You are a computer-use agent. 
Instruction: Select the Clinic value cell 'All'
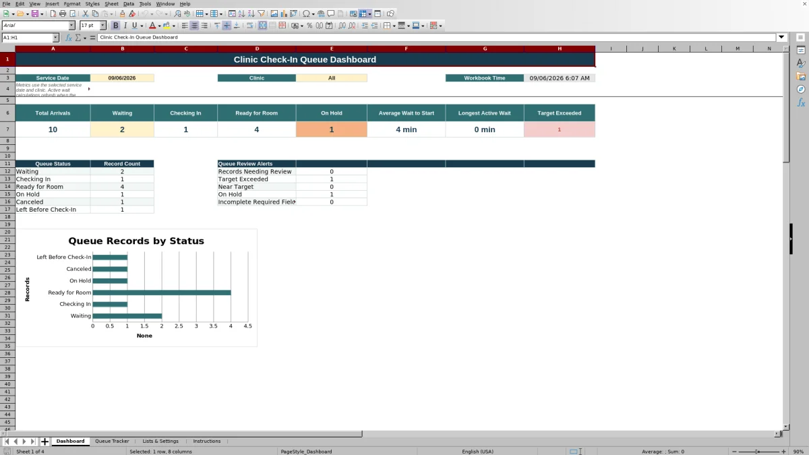tap(332, 78)
